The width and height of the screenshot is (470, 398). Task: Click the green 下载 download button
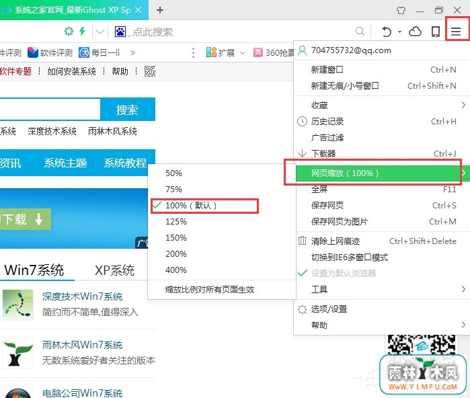25,219
